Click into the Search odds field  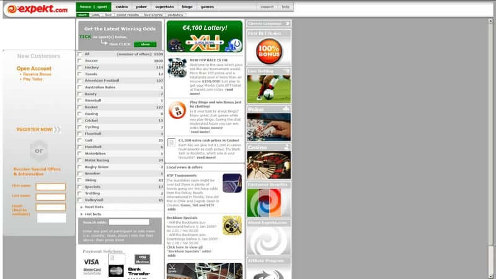click(129, 222)
